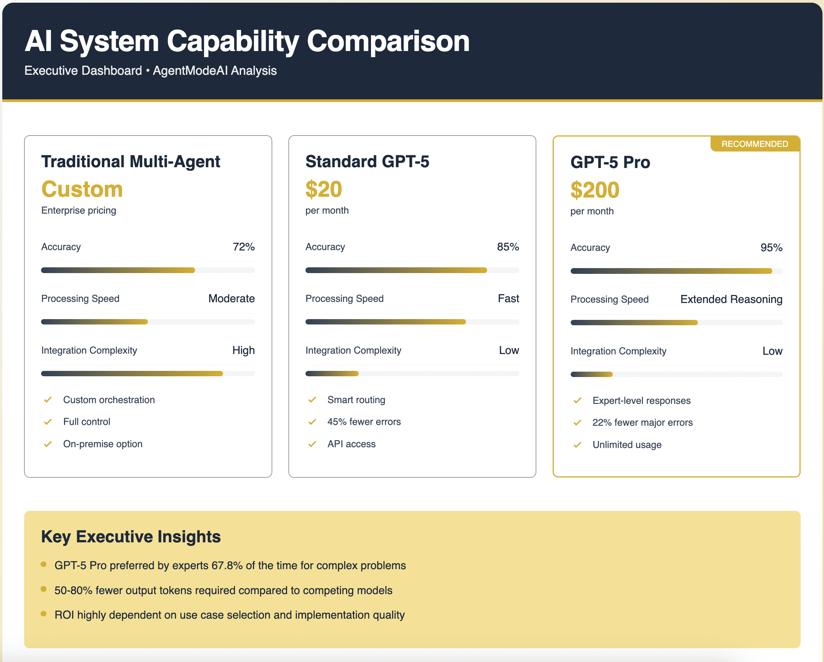Click the Moderate processing speed value
The width and height of the screenshot is (824, 662).
tap(231, 298)
